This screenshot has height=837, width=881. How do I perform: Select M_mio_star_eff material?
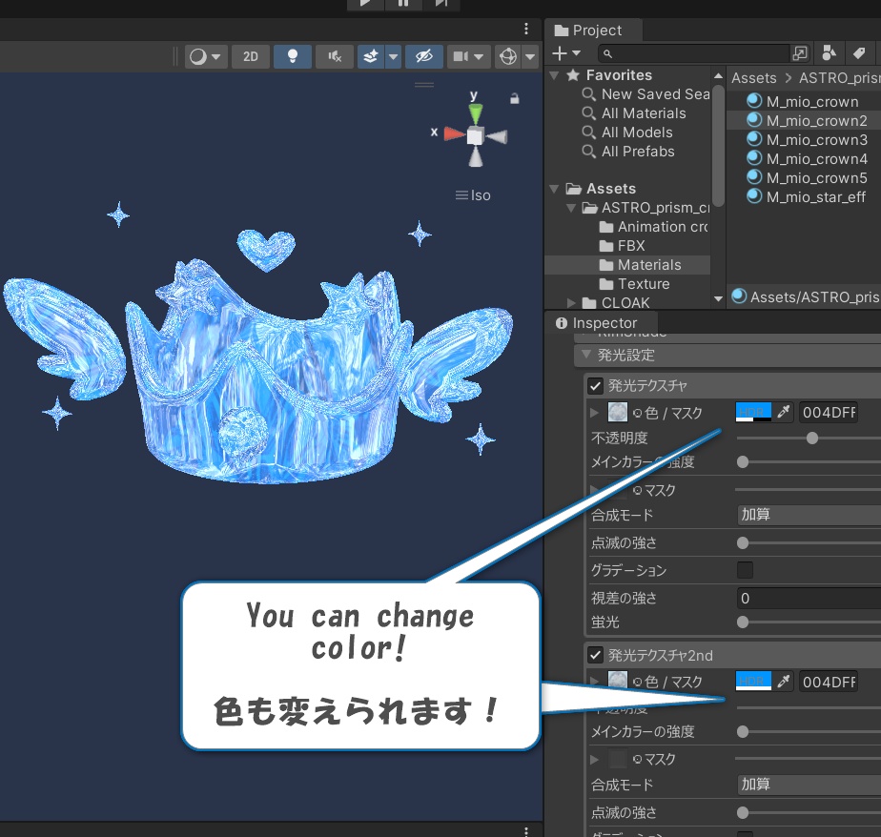[807, 197]
